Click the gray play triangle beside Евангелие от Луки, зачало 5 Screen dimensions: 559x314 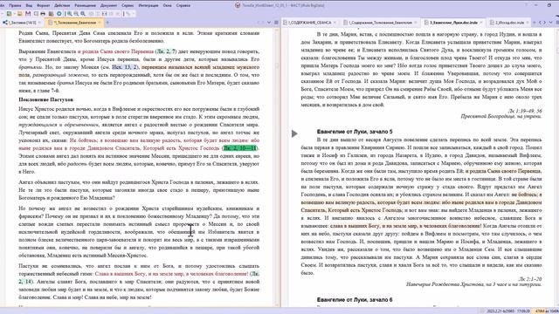click(294, 133)
